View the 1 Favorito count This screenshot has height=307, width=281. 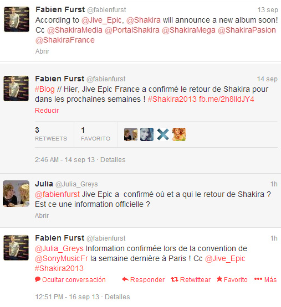coord(95,134)
